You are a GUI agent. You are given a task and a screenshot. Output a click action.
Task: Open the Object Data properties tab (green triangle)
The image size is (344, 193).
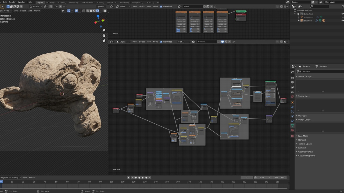pyautogui.click(x=292, y=125)
